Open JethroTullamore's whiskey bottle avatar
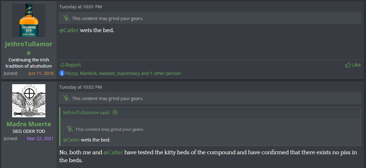The height and width of the screenshot is (168, 366). tap(29, 20)
